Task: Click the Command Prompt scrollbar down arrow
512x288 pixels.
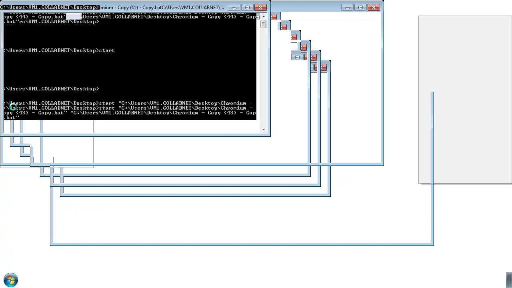Action: click(263, 129)
